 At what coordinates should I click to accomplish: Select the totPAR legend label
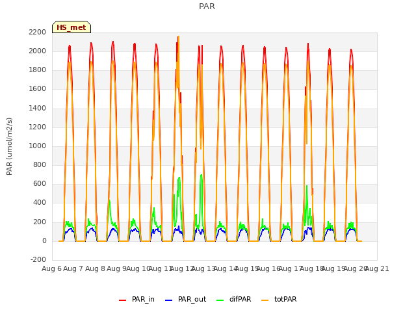(x=285, y=299)
